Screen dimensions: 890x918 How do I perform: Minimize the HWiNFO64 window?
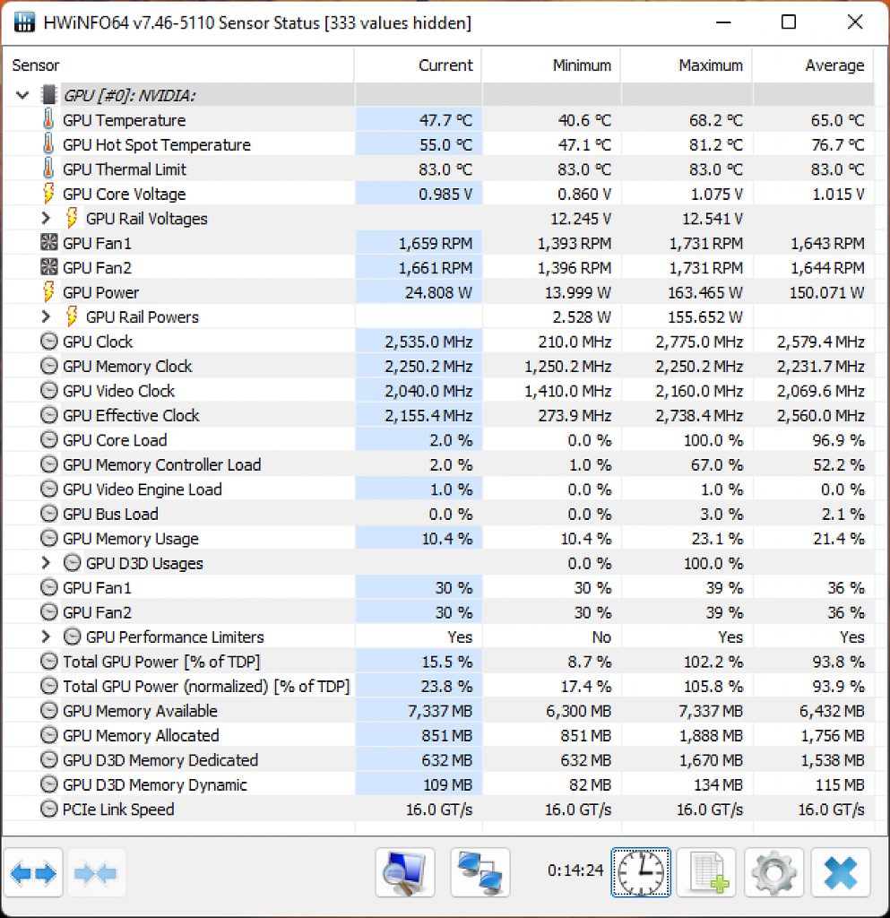pos(723,22)
